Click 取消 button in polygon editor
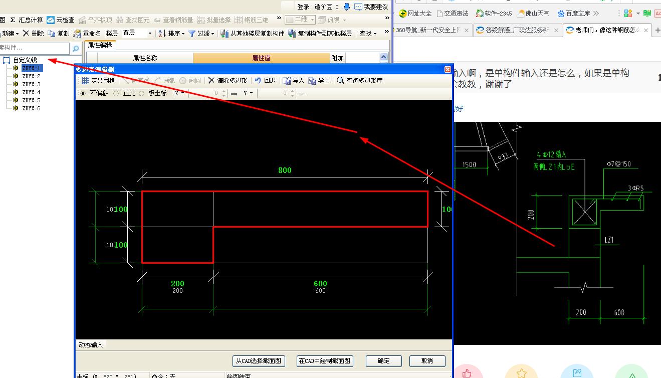 pos(427,361)
